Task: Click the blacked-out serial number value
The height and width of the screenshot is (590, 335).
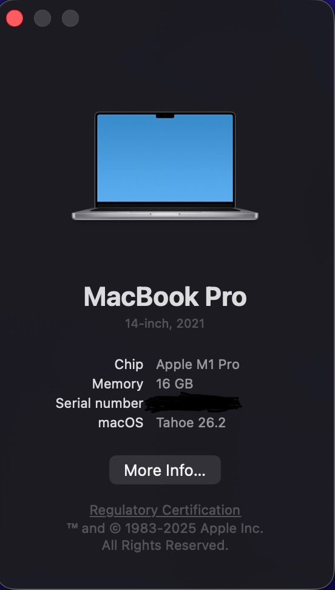Action: point(193,402)
